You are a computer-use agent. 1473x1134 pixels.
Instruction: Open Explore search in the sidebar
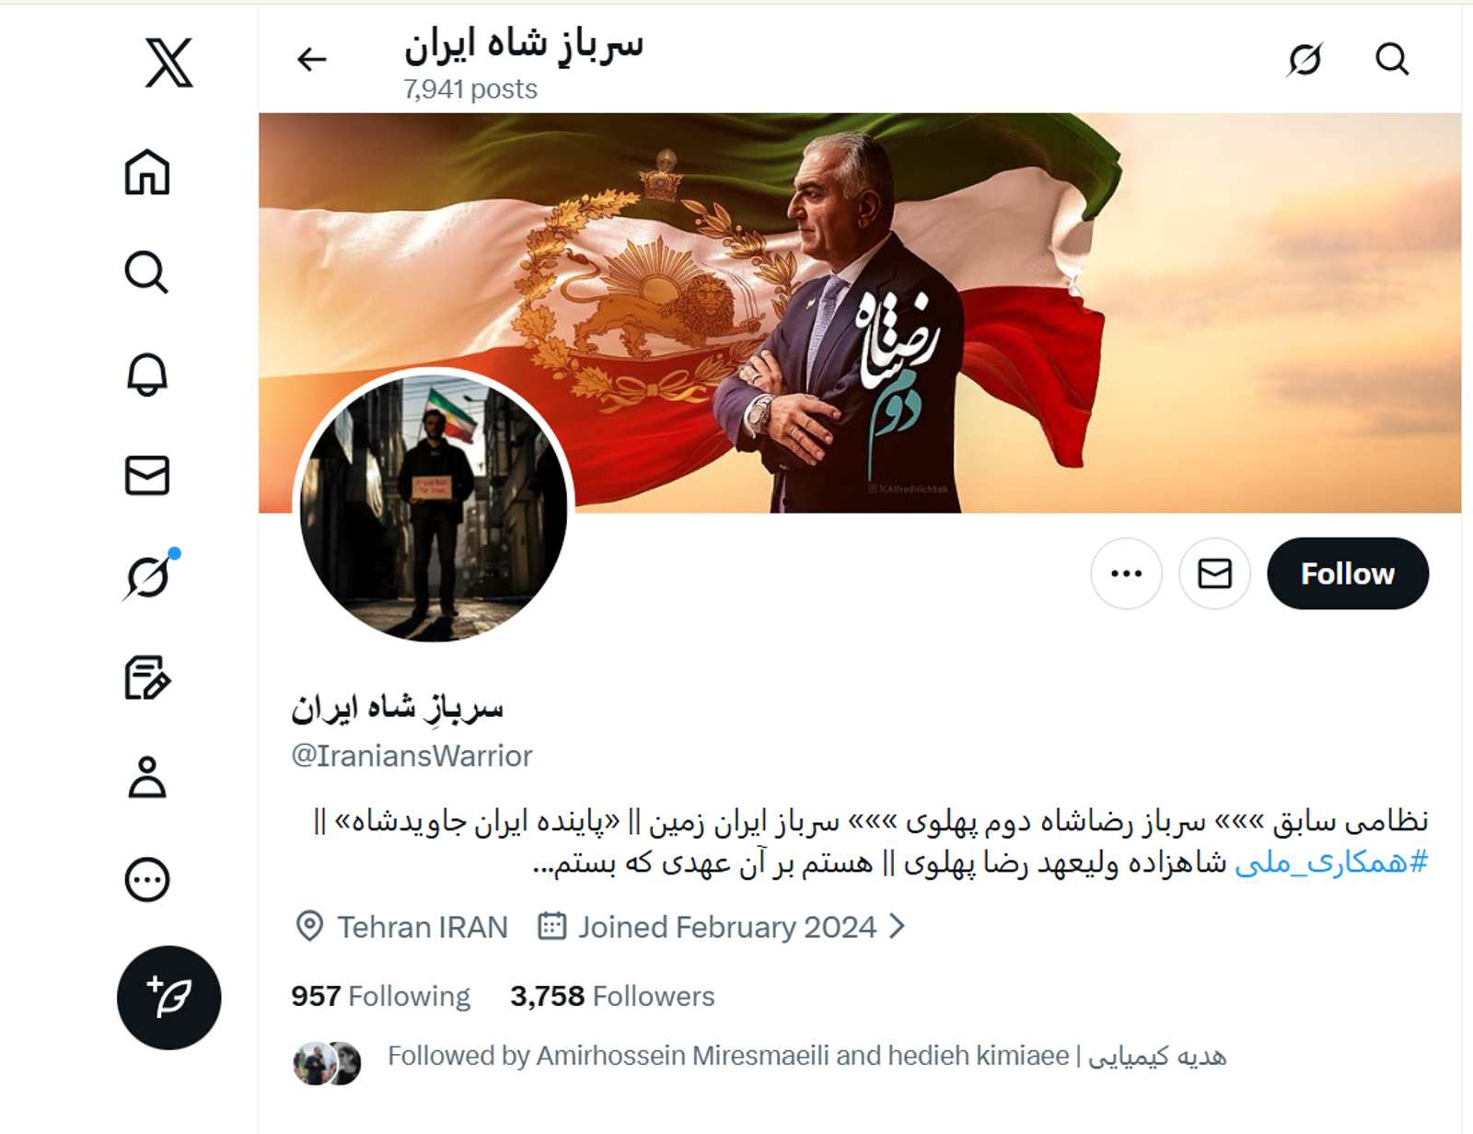click(x=147, y=272)
